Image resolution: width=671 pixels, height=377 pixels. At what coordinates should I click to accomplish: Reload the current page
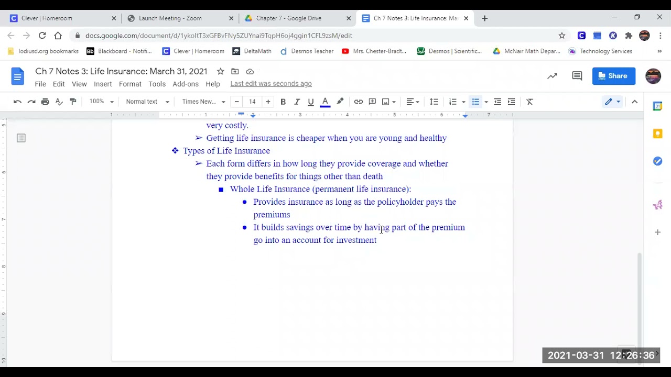pos(42,36)
